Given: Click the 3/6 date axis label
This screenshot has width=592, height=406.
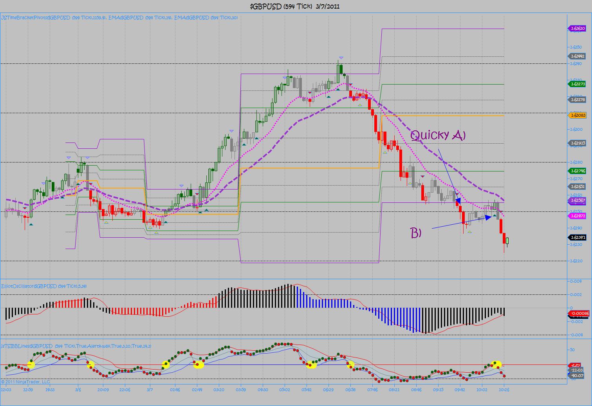Looking at the screenshot, I should click(78, 390).
